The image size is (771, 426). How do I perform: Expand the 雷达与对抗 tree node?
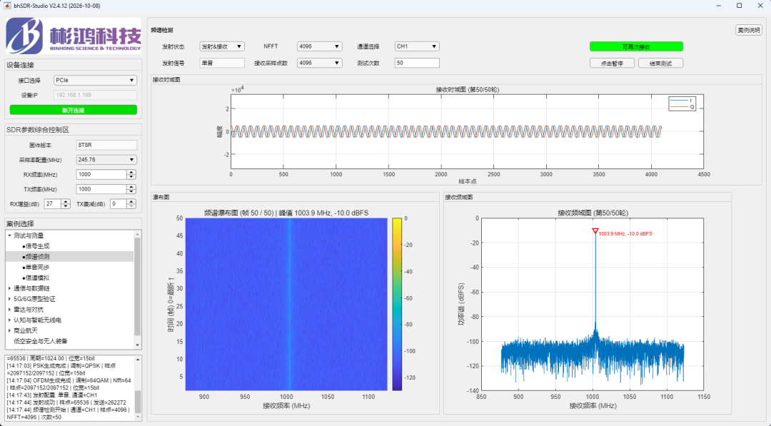(x=10, y=310)
